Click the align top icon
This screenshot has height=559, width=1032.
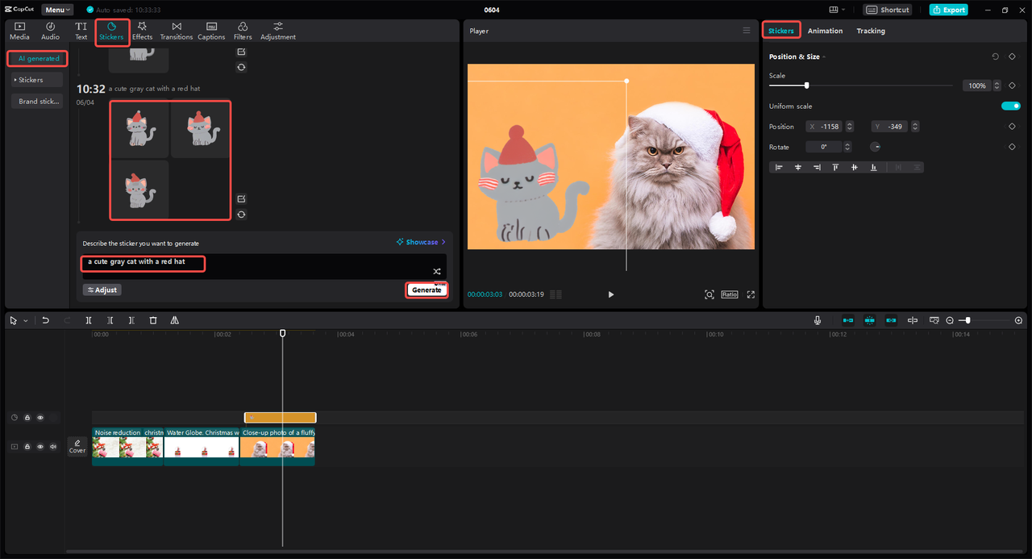(835, 167)
